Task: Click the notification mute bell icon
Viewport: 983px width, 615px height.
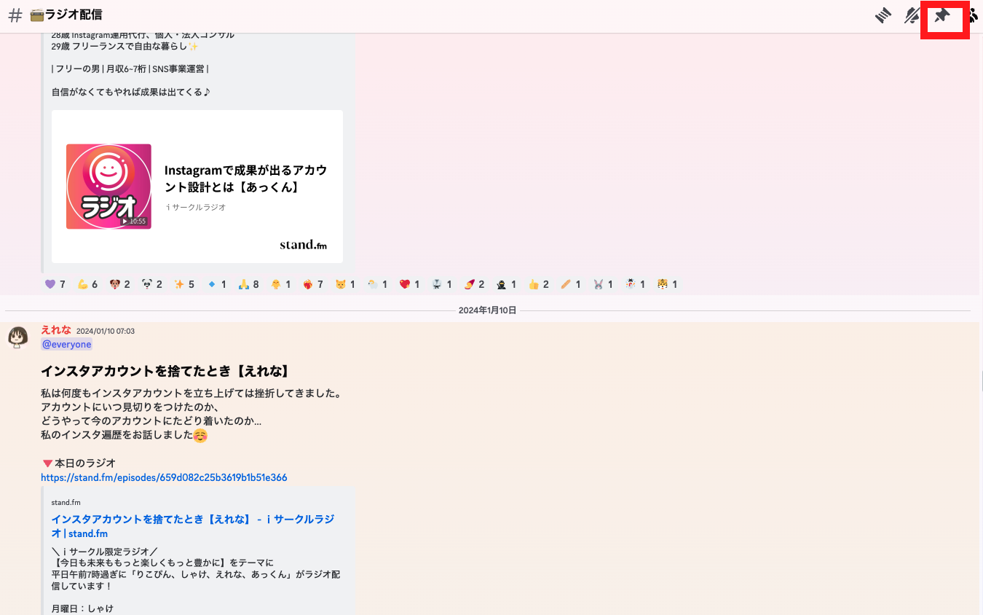Action: (x=912, y=15)
